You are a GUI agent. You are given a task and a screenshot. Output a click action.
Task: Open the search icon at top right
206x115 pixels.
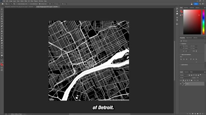point(200,4)
